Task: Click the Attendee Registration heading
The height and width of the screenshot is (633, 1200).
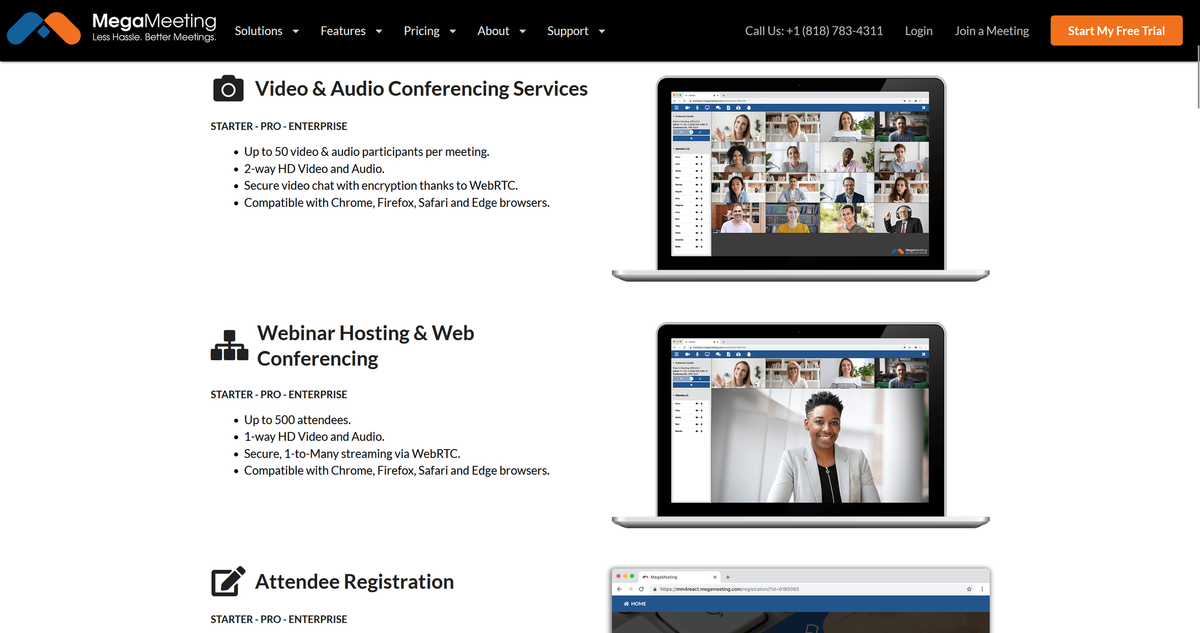Action: [354, 582]
